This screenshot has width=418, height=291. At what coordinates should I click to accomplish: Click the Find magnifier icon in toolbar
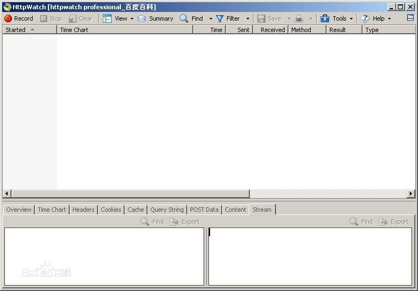point(184,18)
